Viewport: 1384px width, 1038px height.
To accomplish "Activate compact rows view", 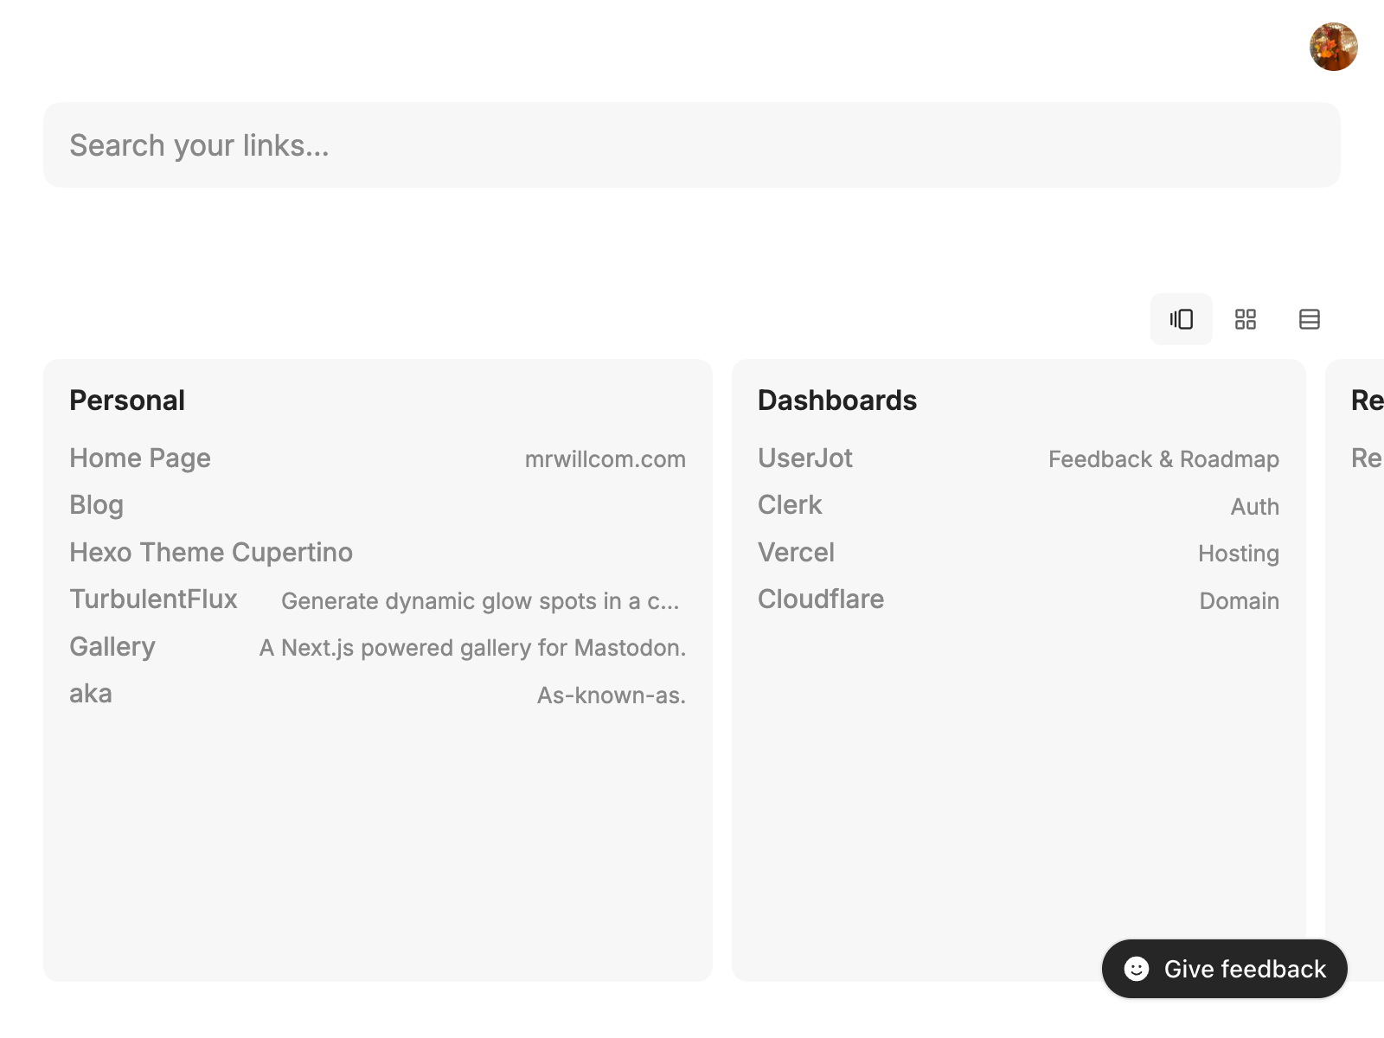I will point(1309,319).
